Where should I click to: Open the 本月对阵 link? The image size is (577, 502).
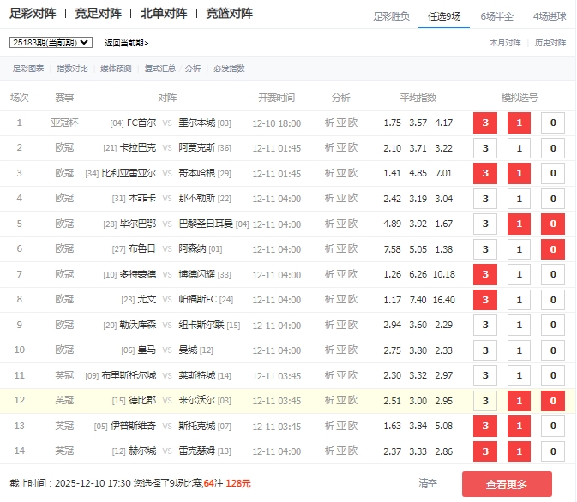tap(505, 42)
